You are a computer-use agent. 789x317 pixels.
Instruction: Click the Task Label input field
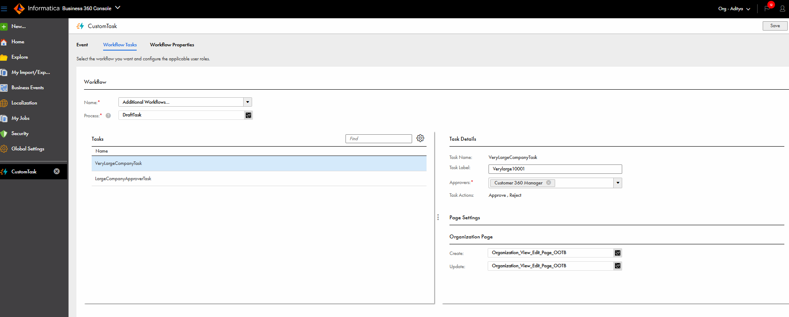pyautogui.click(x=555, y=169)
